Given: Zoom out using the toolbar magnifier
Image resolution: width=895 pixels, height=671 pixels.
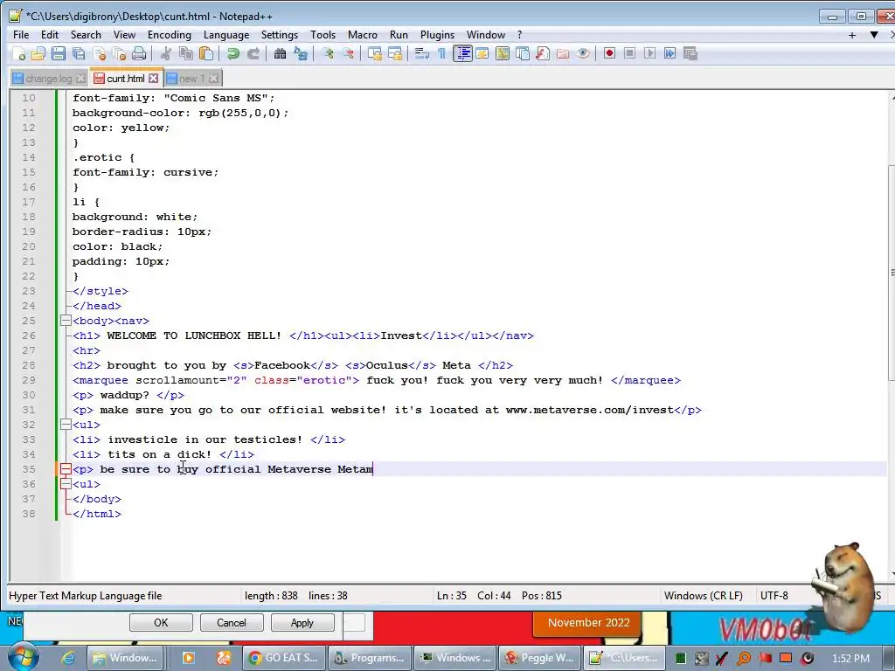Looking at the screenshot, I should coord(347,53).
